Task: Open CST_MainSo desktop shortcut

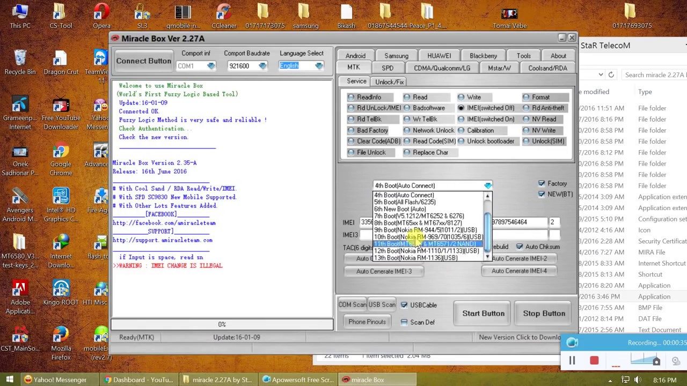Action: 20,339
